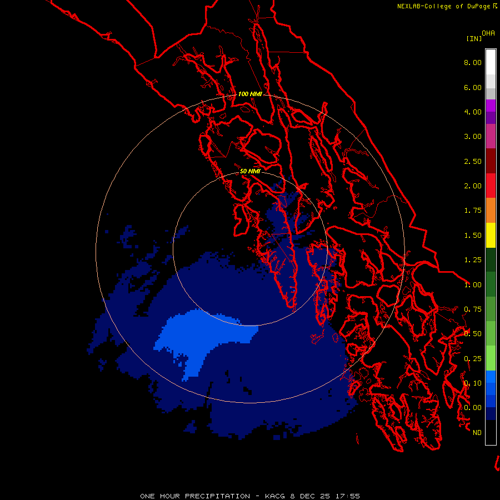Select the 2.00 legend value
The width and height of the screenshot is (500, 500).
[473, 186]
